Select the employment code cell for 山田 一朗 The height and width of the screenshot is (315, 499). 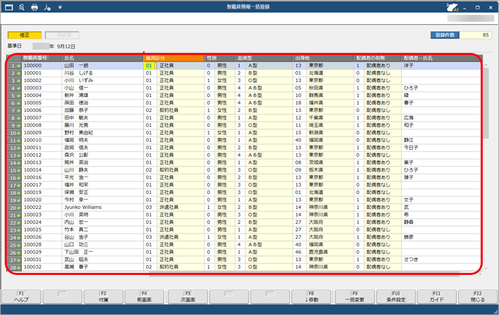pyautogui.click(x=149, y=66)
